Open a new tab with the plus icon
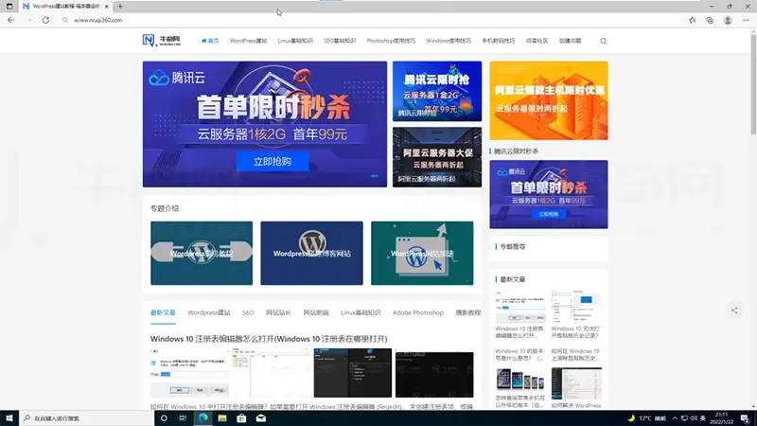 click(120, 7)
